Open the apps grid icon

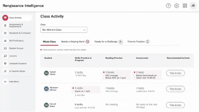pyautogui.click(x=185, y=6)
